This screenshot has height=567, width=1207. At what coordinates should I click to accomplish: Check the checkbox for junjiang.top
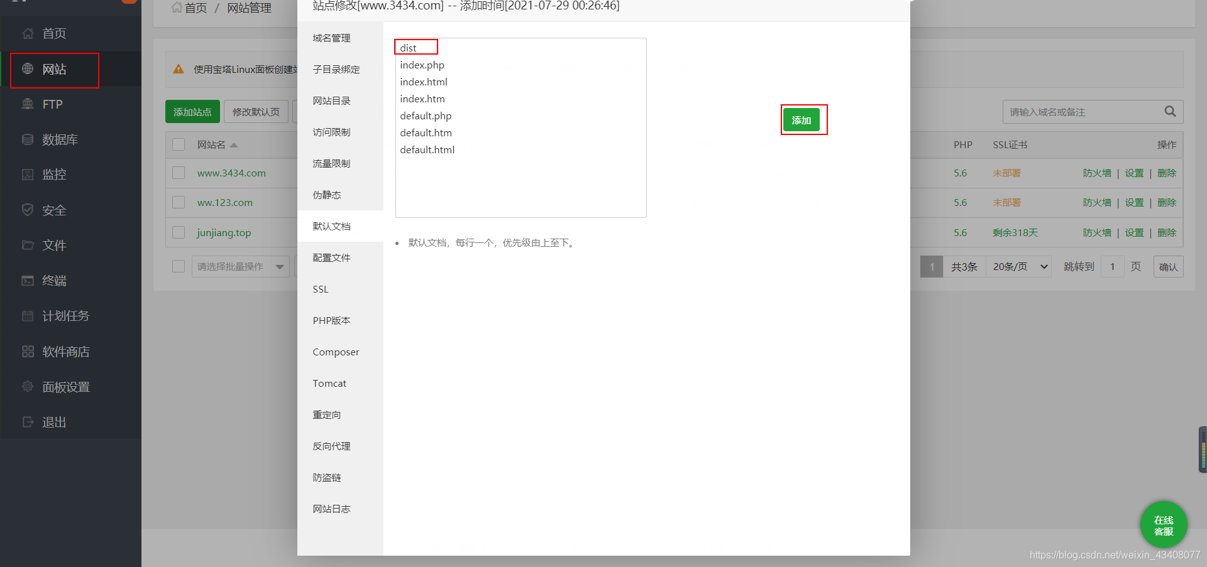[178, 232]
